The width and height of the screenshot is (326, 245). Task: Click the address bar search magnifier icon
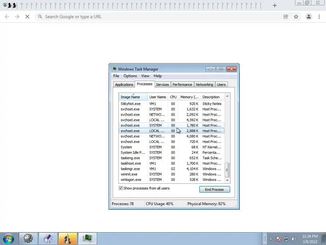click(x=40, y=17)
